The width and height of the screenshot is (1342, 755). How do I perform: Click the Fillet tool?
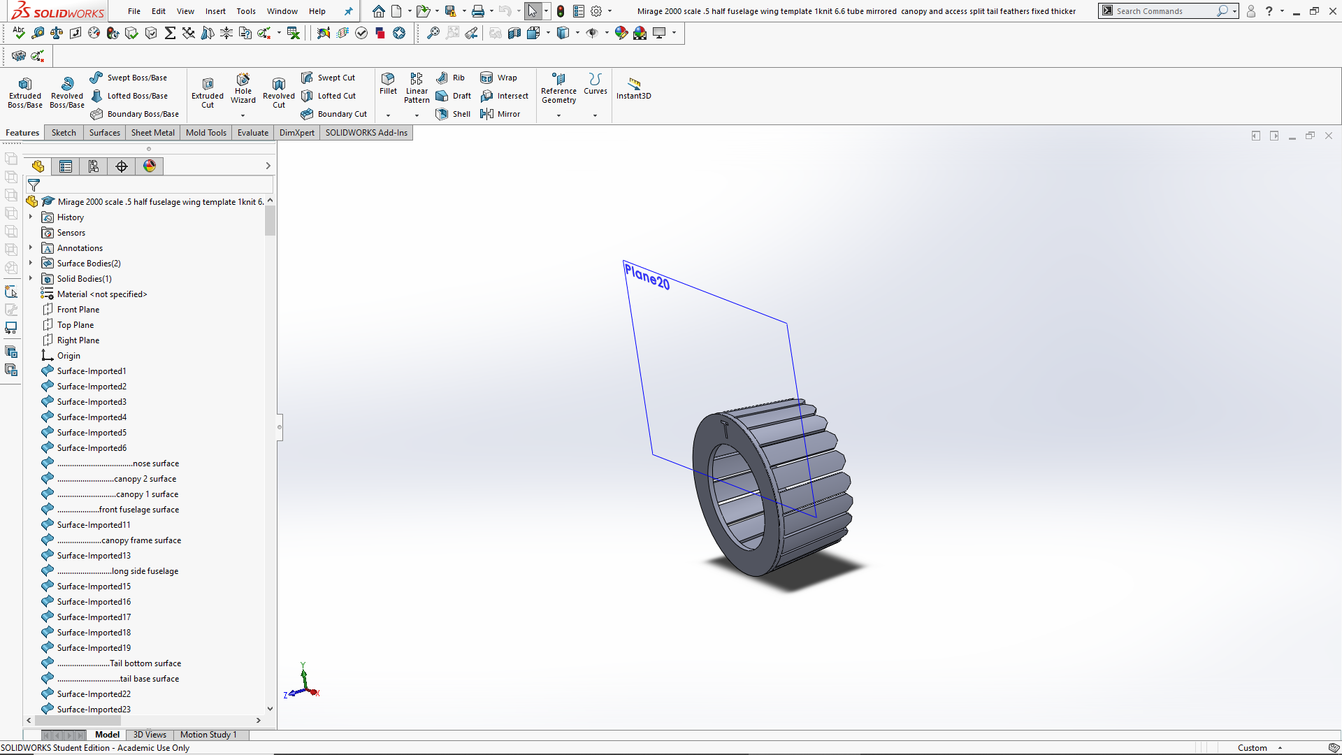click(388, 83)
